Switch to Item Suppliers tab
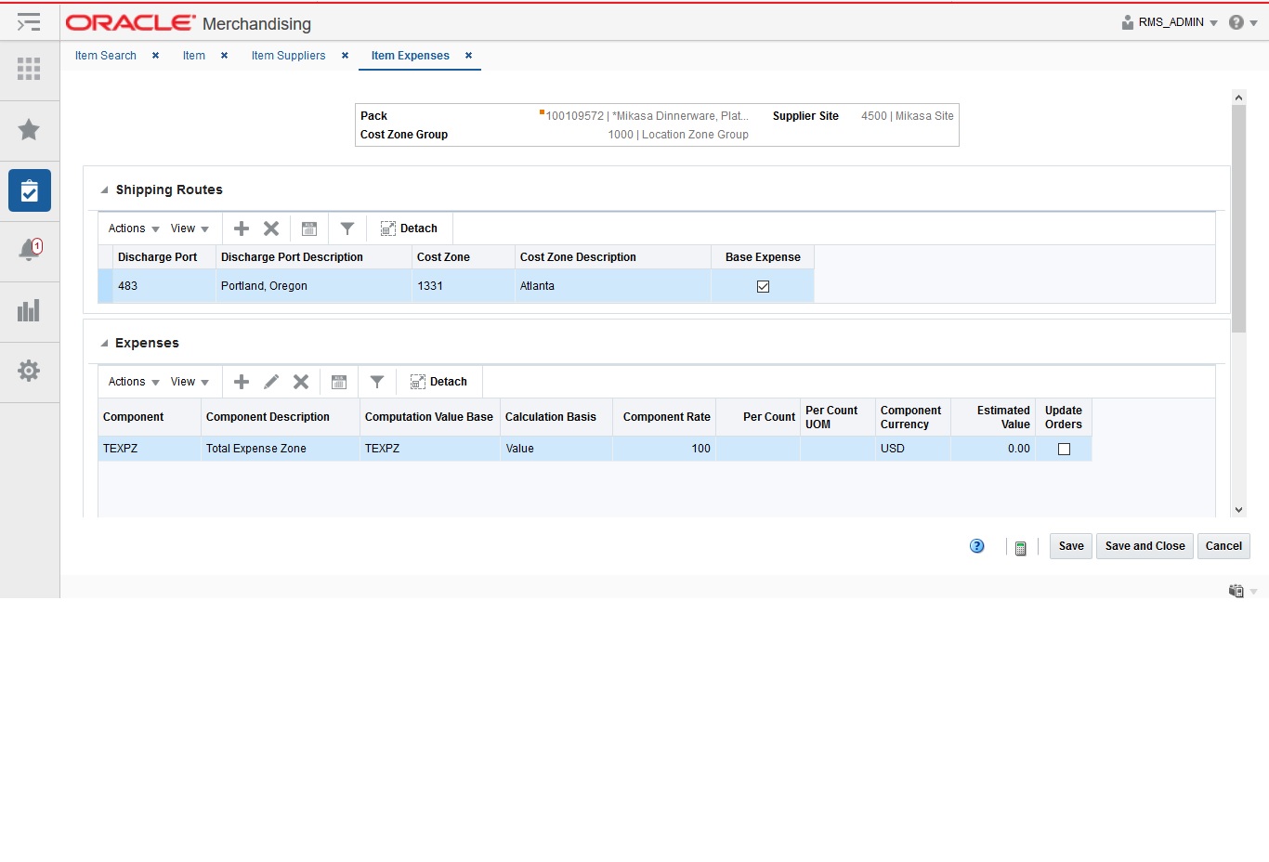 tap(288, 56)
